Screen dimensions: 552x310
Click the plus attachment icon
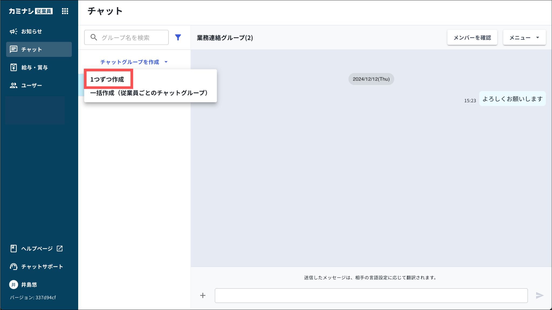[x=203, y=295]
